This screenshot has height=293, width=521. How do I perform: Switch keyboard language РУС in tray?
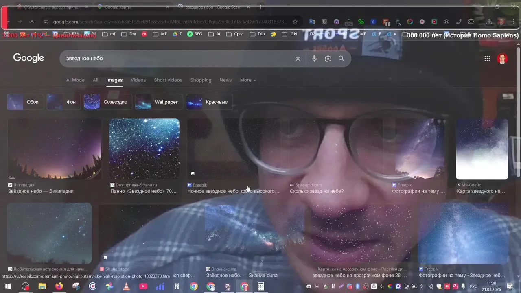(473, 286)
